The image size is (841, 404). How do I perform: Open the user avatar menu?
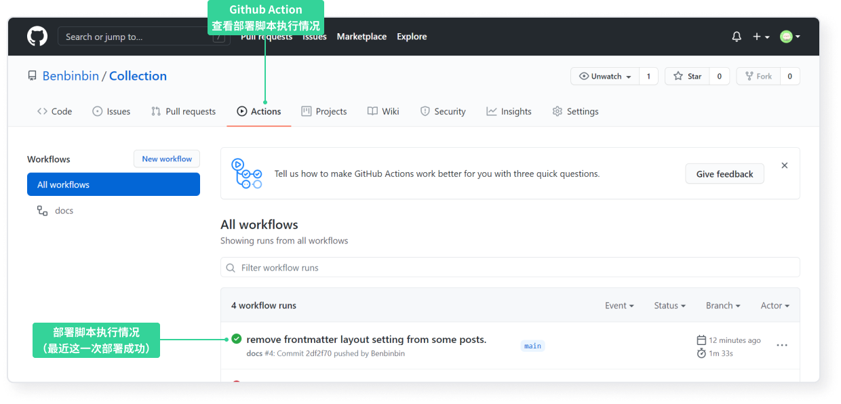tap(789, 37)
